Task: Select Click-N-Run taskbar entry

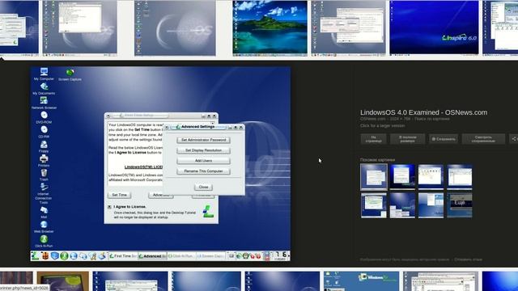Action: (180, 256)
